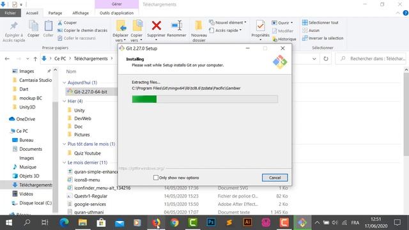This screenshot has width=409, height=230.
Task: Open the Nouvel élément dropdown
Action: coord(228,22)
